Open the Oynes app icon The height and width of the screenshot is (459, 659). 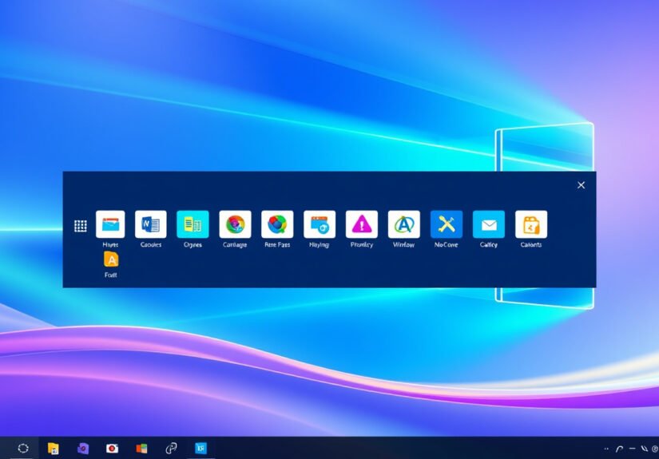coord(193,224)
